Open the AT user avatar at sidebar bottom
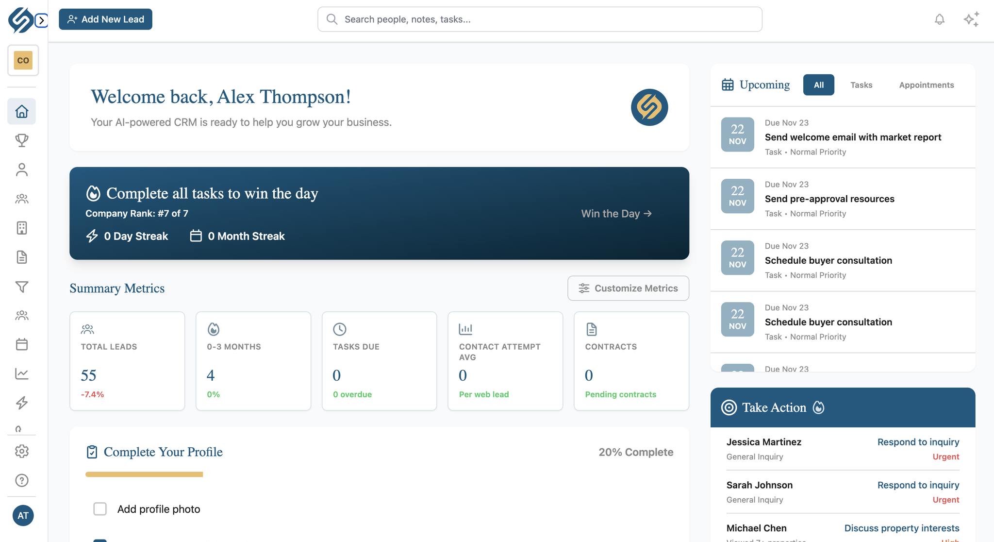Image resolution: width=994 pixels, height=542 pixels. pyautogui.click(x=23, y=516)
